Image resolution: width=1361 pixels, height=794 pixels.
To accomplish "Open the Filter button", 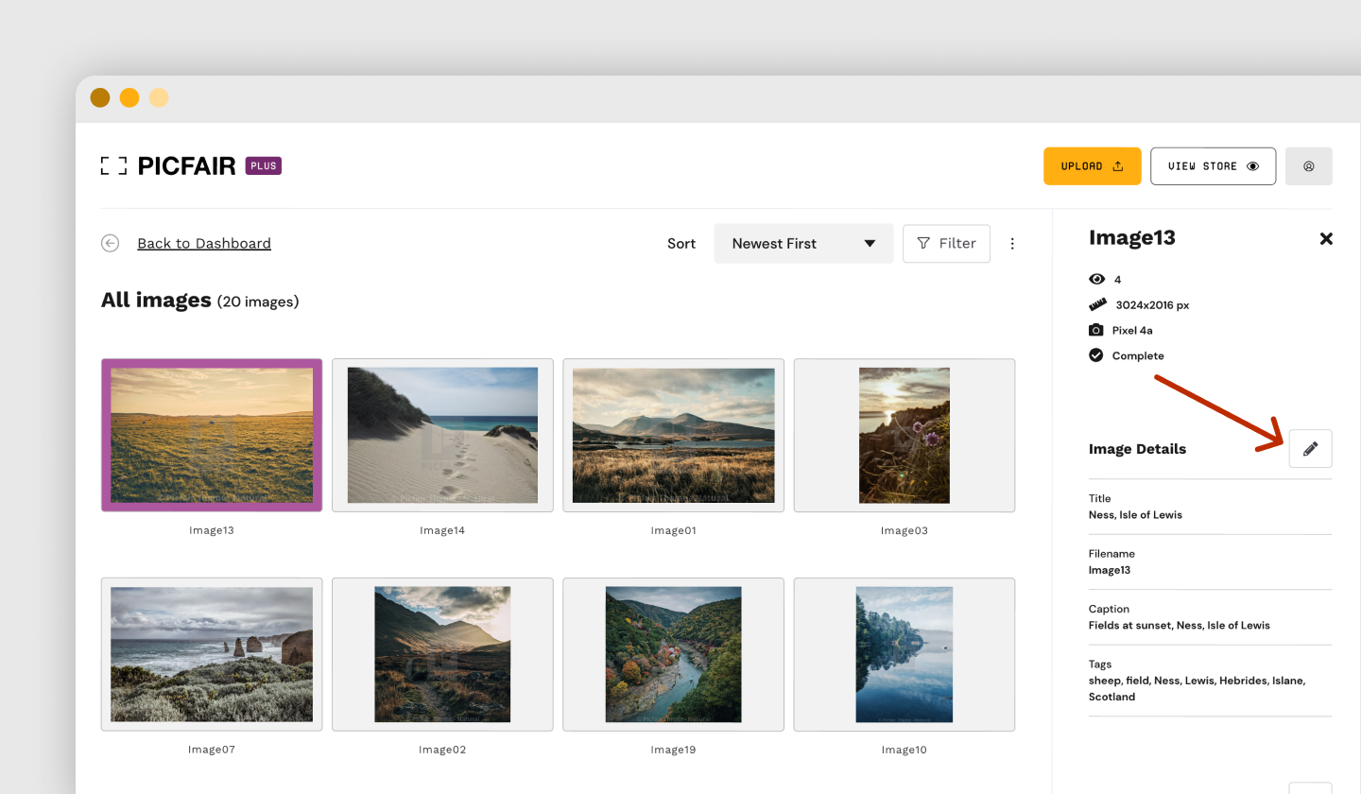I will [946, 243].
